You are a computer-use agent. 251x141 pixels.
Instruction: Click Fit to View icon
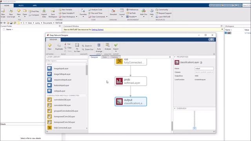tap(77, 45)
